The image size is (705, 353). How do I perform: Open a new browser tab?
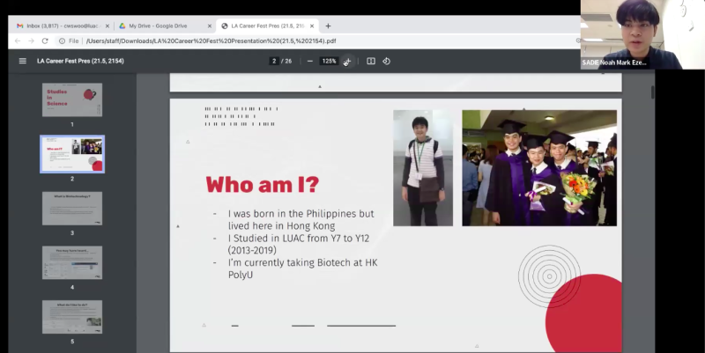328,26
